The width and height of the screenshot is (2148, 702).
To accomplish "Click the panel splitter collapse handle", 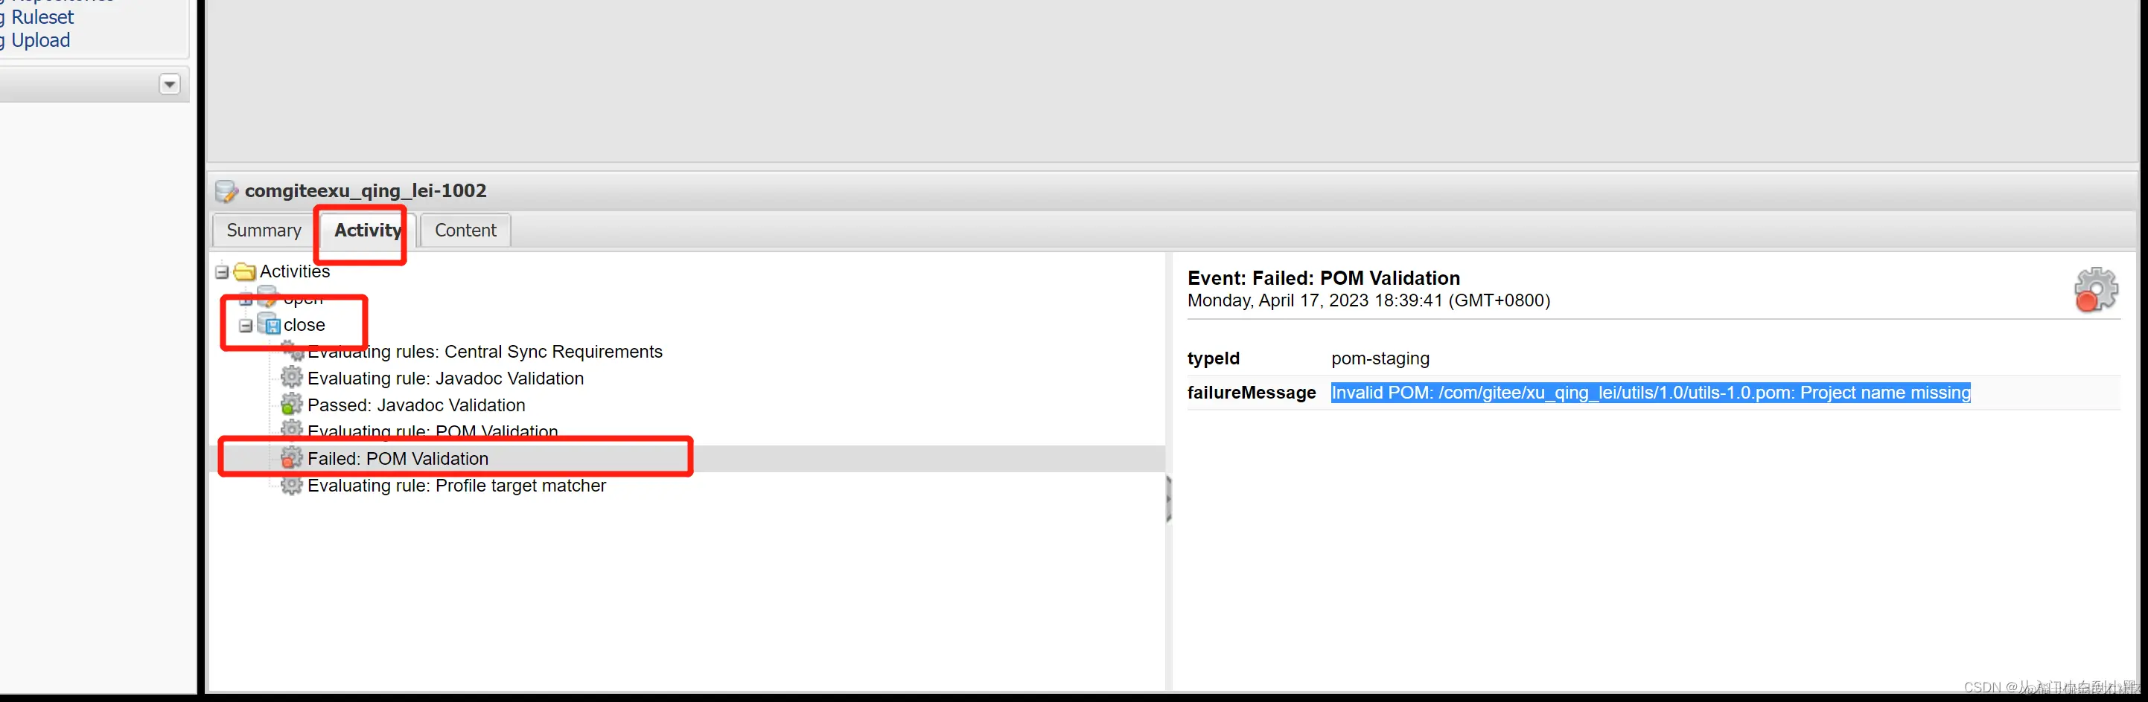I will (x=1168, y=499).
